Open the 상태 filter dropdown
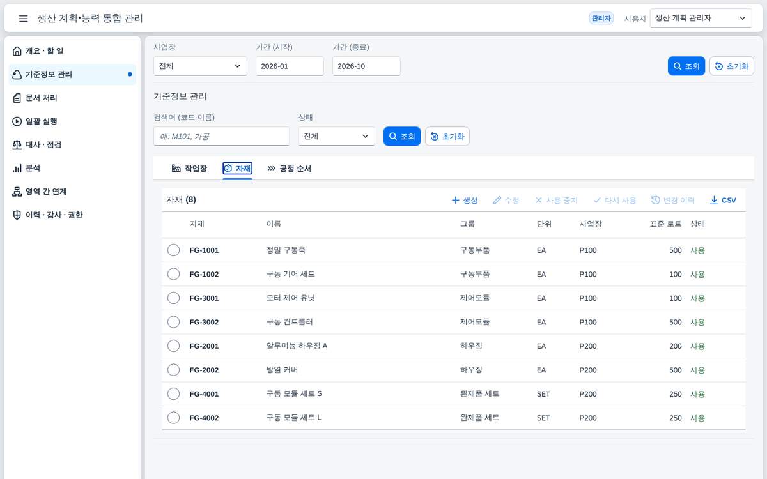Image resolution: width=767 pixels, height=479 pixels. pyautogui.click(x=336, y=136)
